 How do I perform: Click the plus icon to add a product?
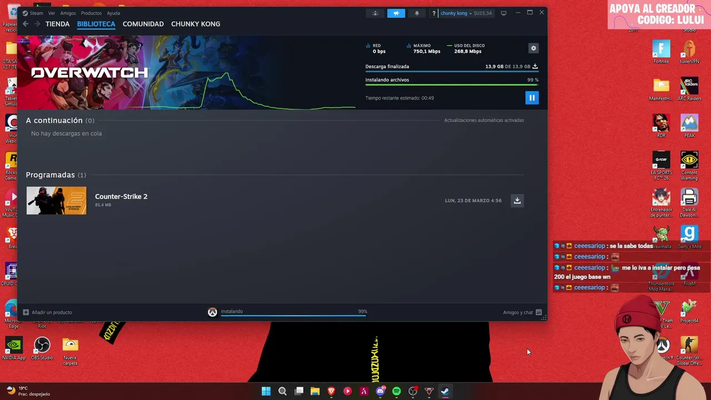pos(26,312)
